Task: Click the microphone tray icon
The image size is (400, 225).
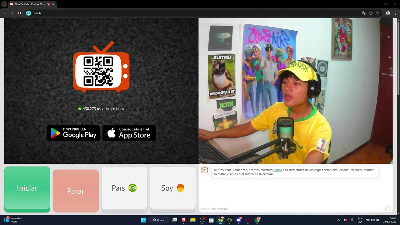Action: pyautogui.click(x=352, y=220)
